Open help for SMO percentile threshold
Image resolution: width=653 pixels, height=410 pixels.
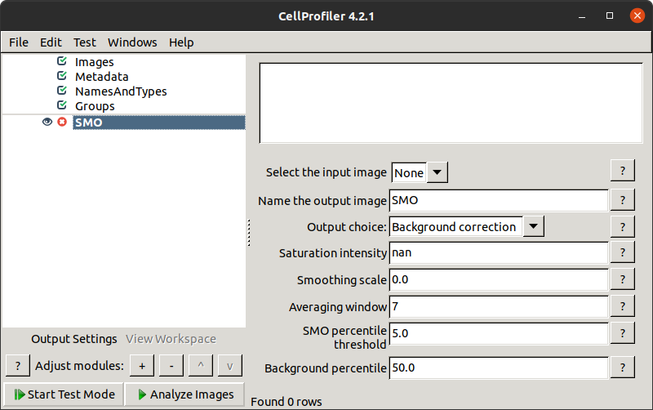point(623,333)
